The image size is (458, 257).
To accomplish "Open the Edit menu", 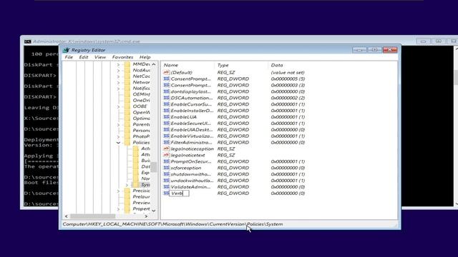I will pyautogui.click(x=84, y=57).
